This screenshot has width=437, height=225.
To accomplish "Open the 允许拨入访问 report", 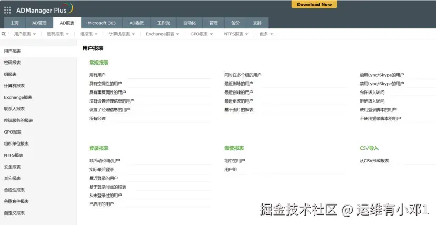I will tap(372, 93).
